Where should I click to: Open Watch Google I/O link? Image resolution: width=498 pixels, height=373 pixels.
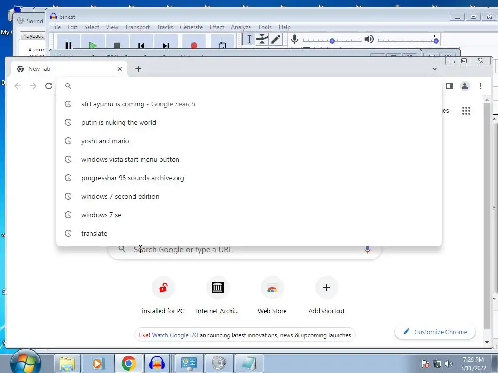[x=175, y=335]
